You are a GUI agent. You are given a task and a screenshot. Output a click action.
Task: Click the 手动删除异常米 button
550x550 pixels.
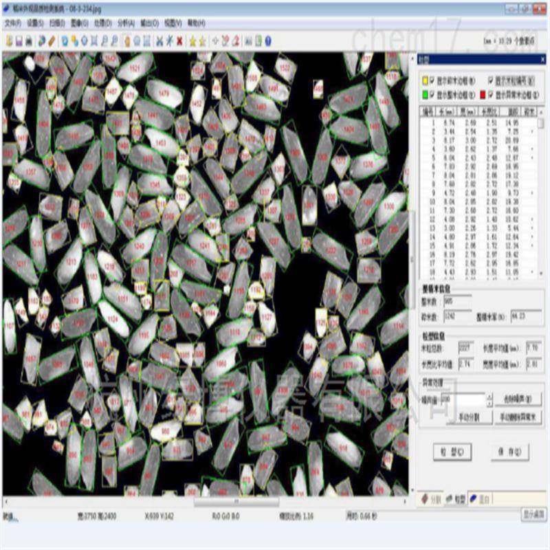coord(518,417)
